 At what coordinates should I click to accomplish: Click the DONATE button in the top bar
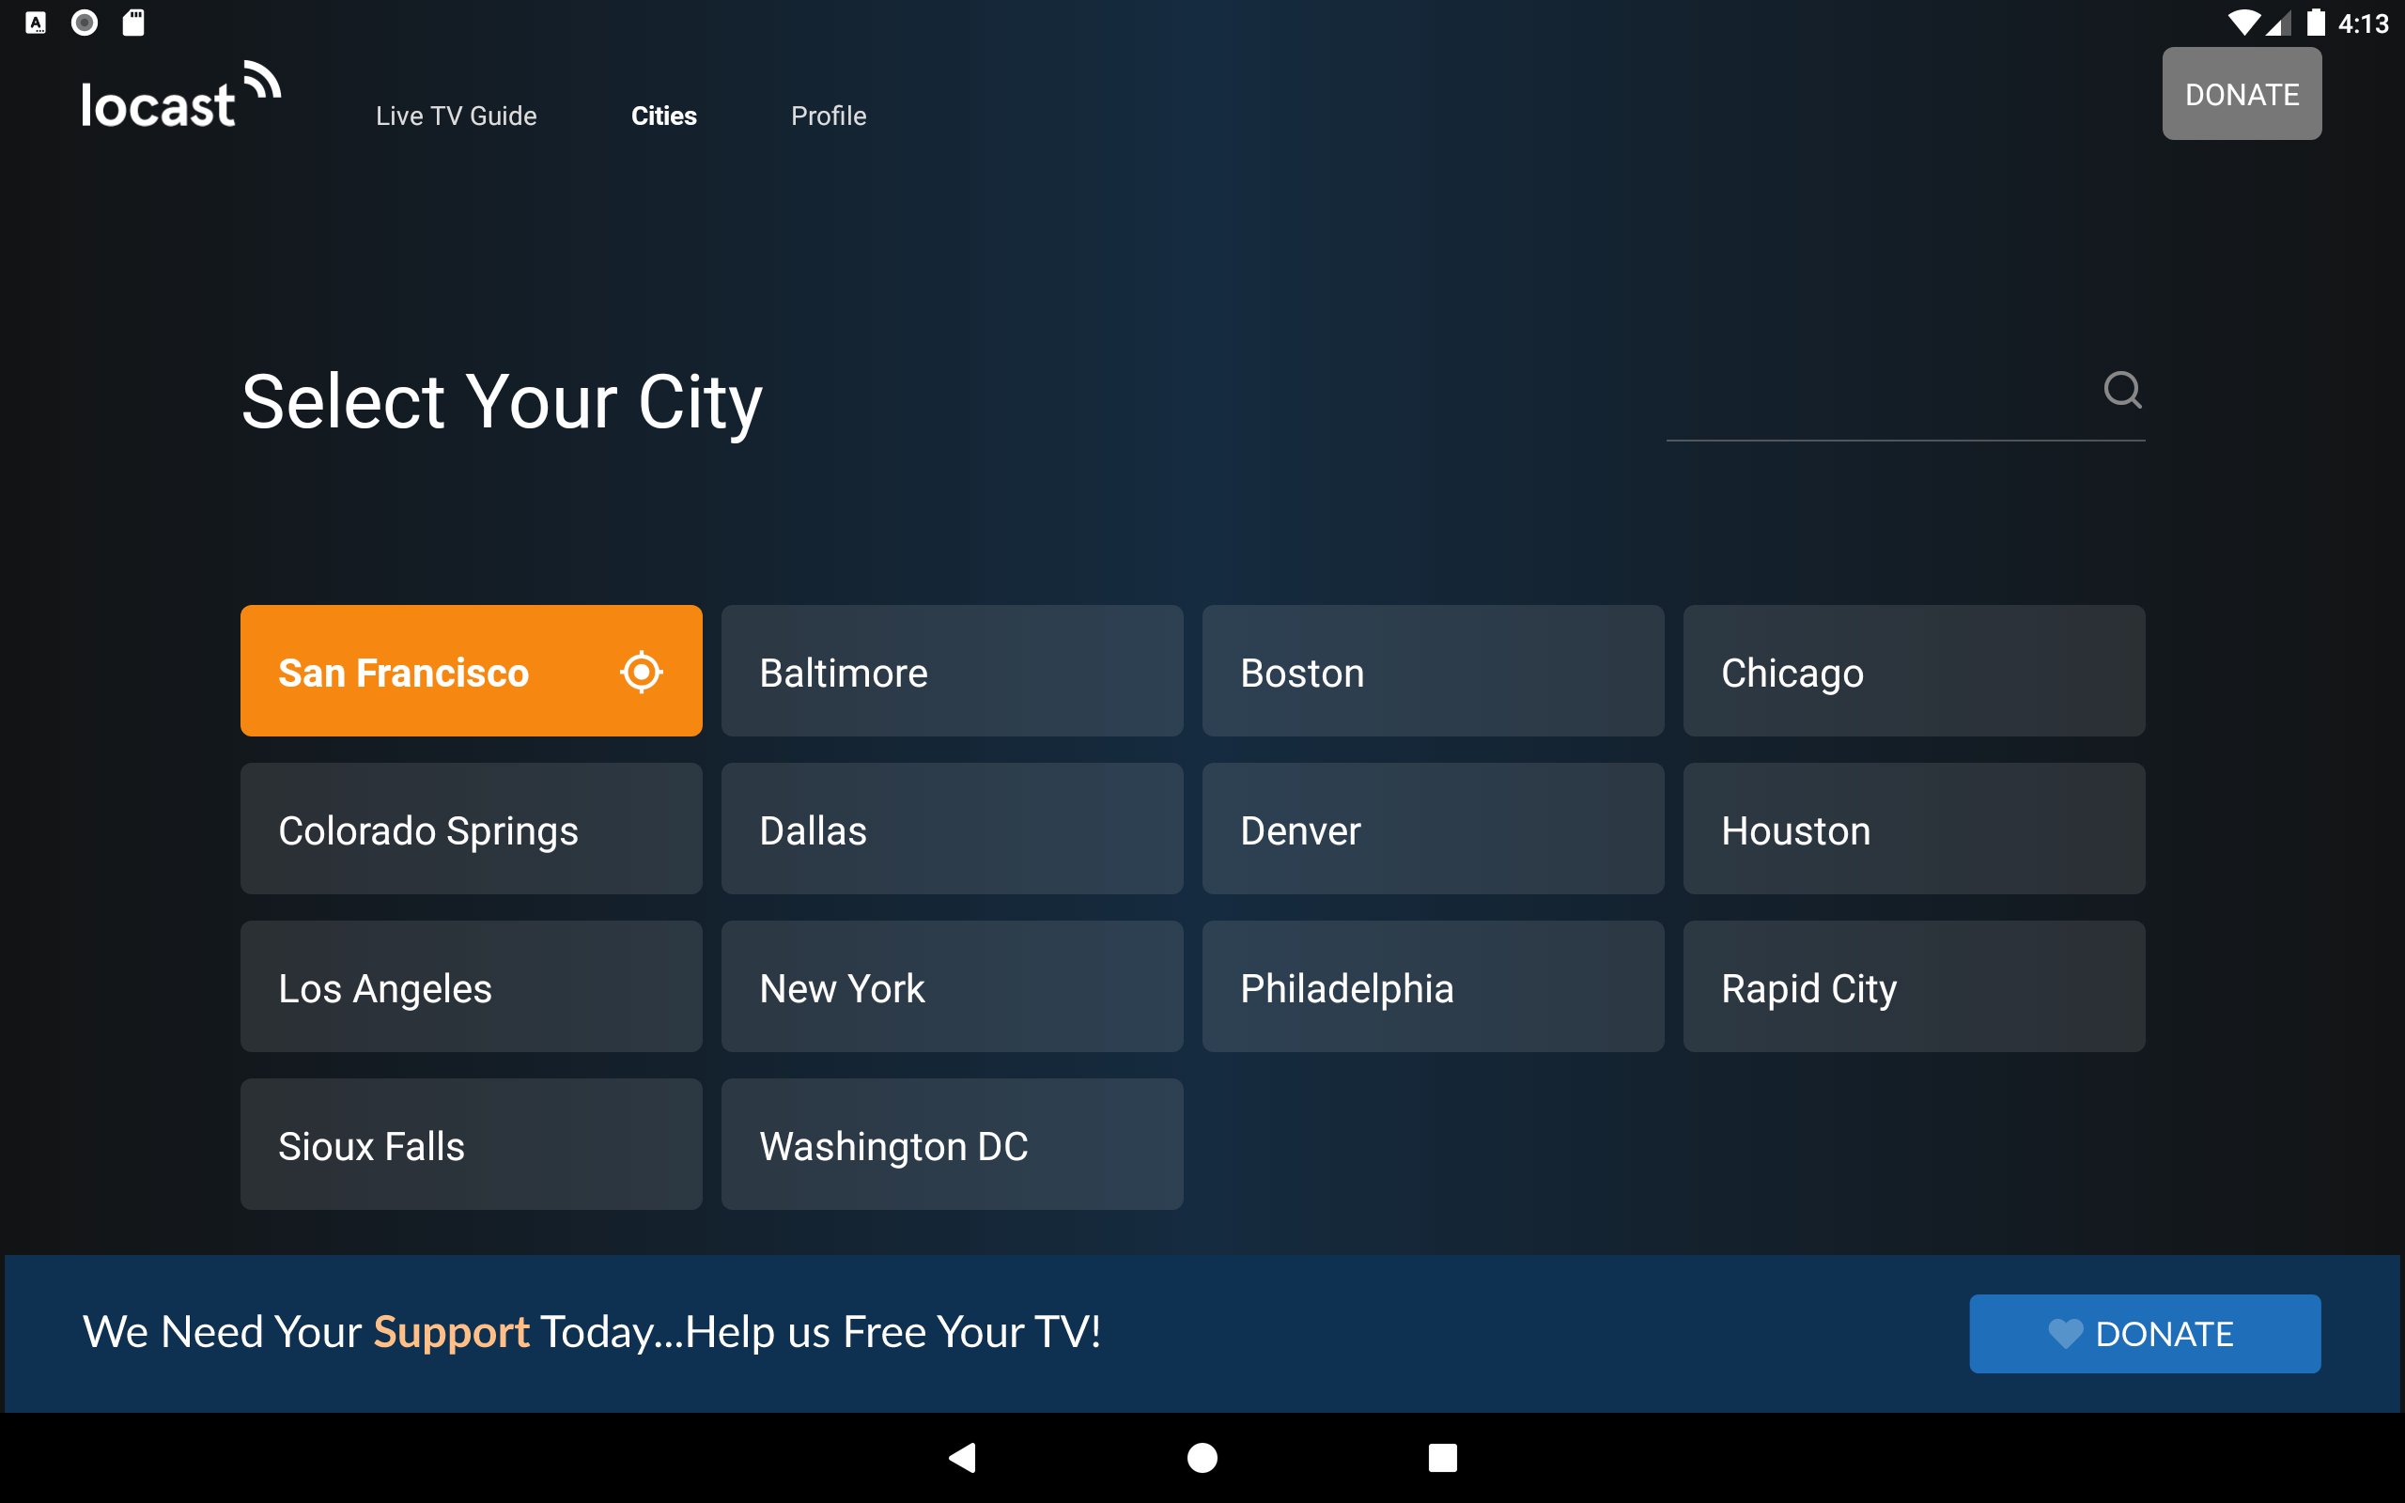point(2241,93)
